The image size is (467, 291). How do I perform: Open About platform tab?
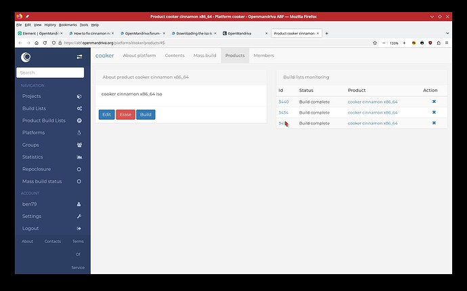(x=139, y=55)
